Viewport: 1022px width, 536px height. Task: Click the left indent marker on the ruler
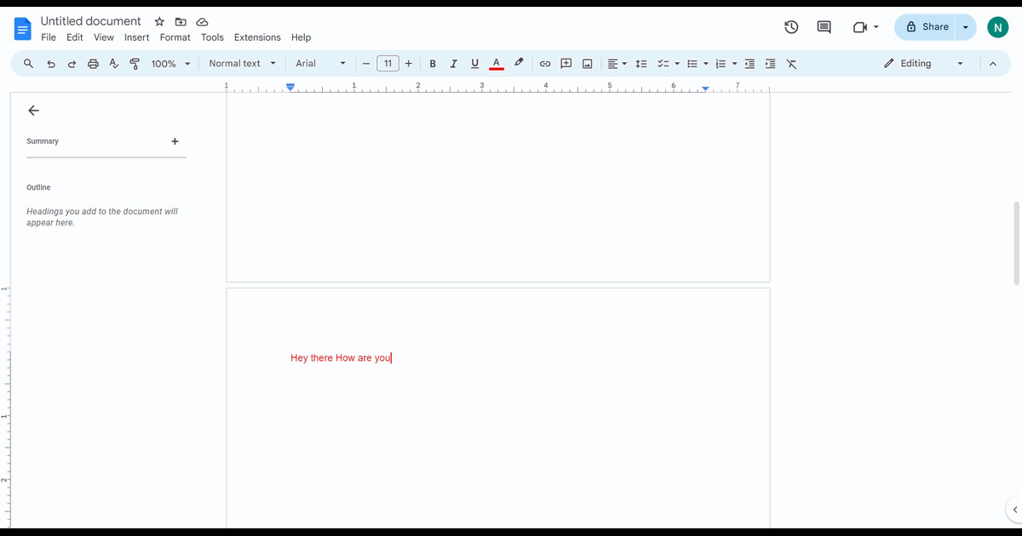290,87
